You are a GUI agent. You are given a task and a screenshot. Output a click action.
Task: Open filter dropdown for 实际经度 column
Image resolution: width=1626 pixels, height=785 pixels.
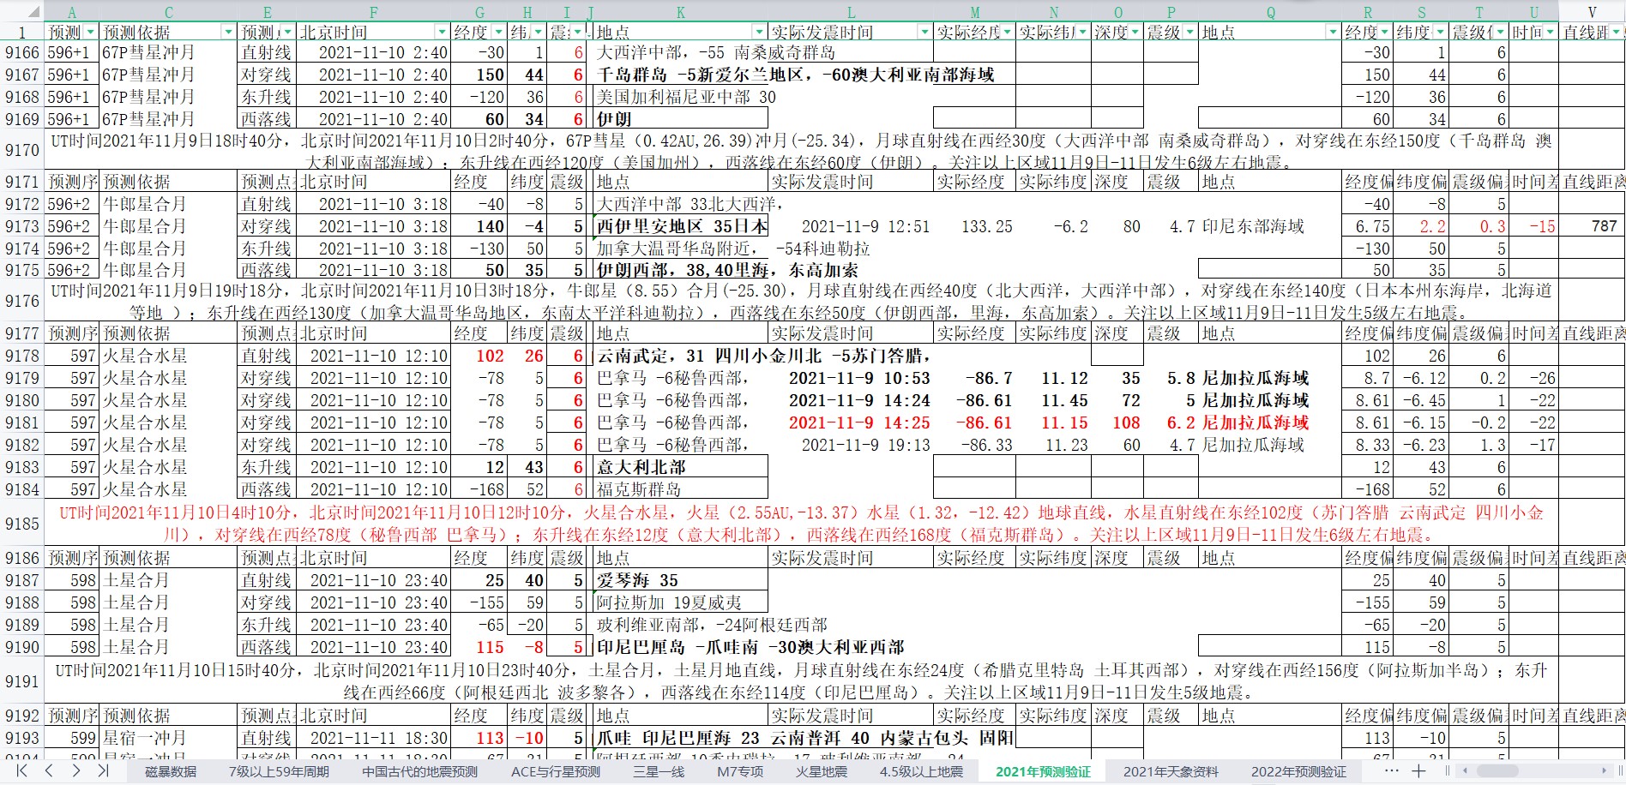click(1008, 32)
